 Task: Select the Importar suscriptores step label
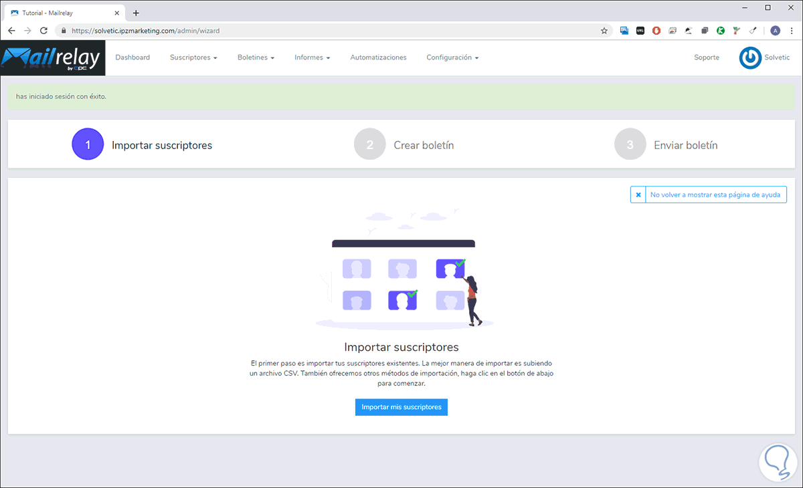coord(162,145)
